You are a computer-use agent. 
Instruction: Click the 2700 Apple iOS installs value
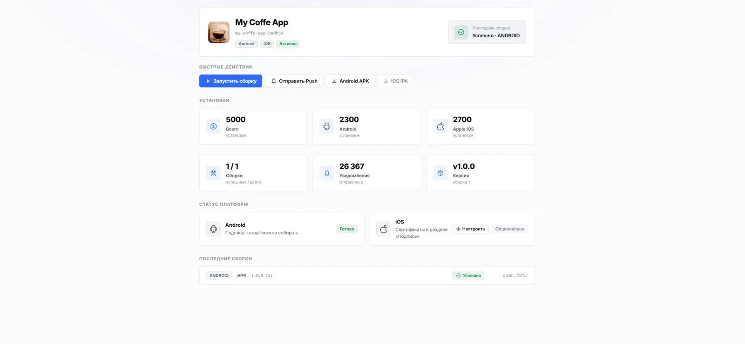pyautogui.click(x=462, y=120)
